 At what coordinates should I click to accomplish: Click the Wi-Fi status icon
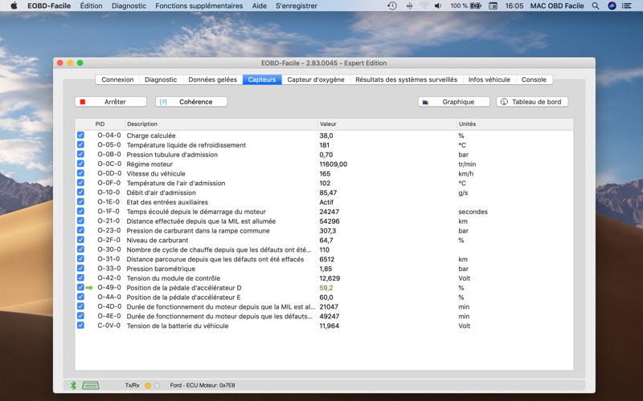pos(424,6)
